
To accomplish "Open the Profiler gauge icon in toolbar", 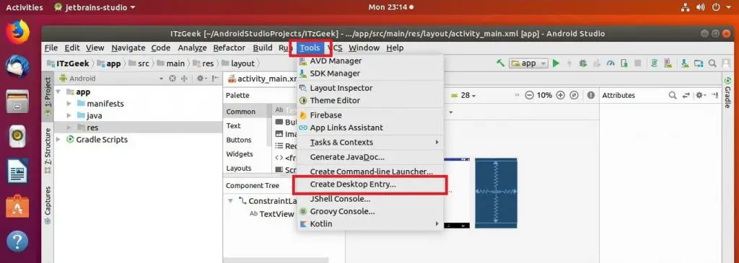I will click(611, 63).
